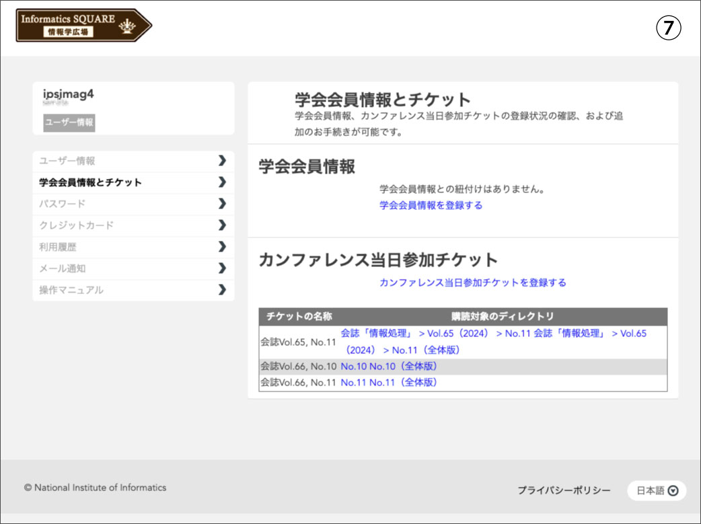Open the 日本語 language dropdown

[657, 491]
